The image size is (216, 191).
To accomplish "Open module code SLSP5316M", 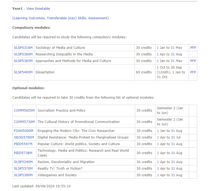I will [x=23, y=48].
